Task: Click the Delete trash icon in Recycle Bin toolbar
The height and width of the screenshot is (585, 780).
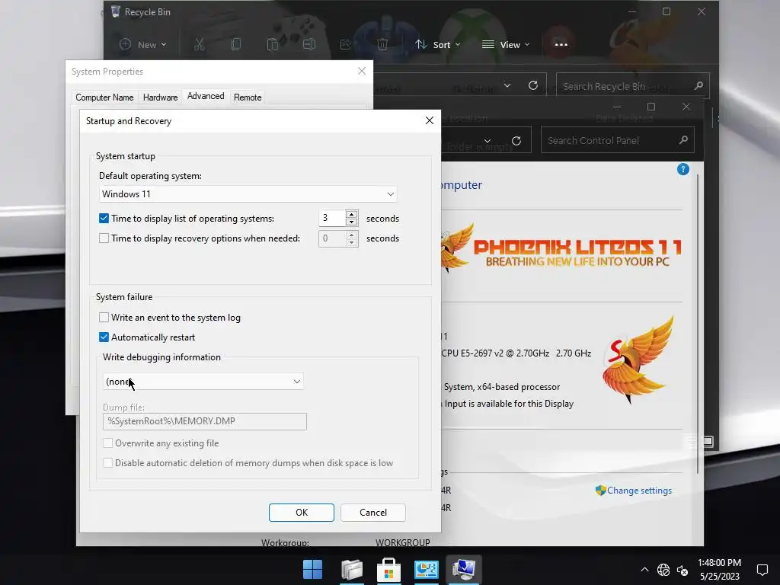Action: point(382,45)
